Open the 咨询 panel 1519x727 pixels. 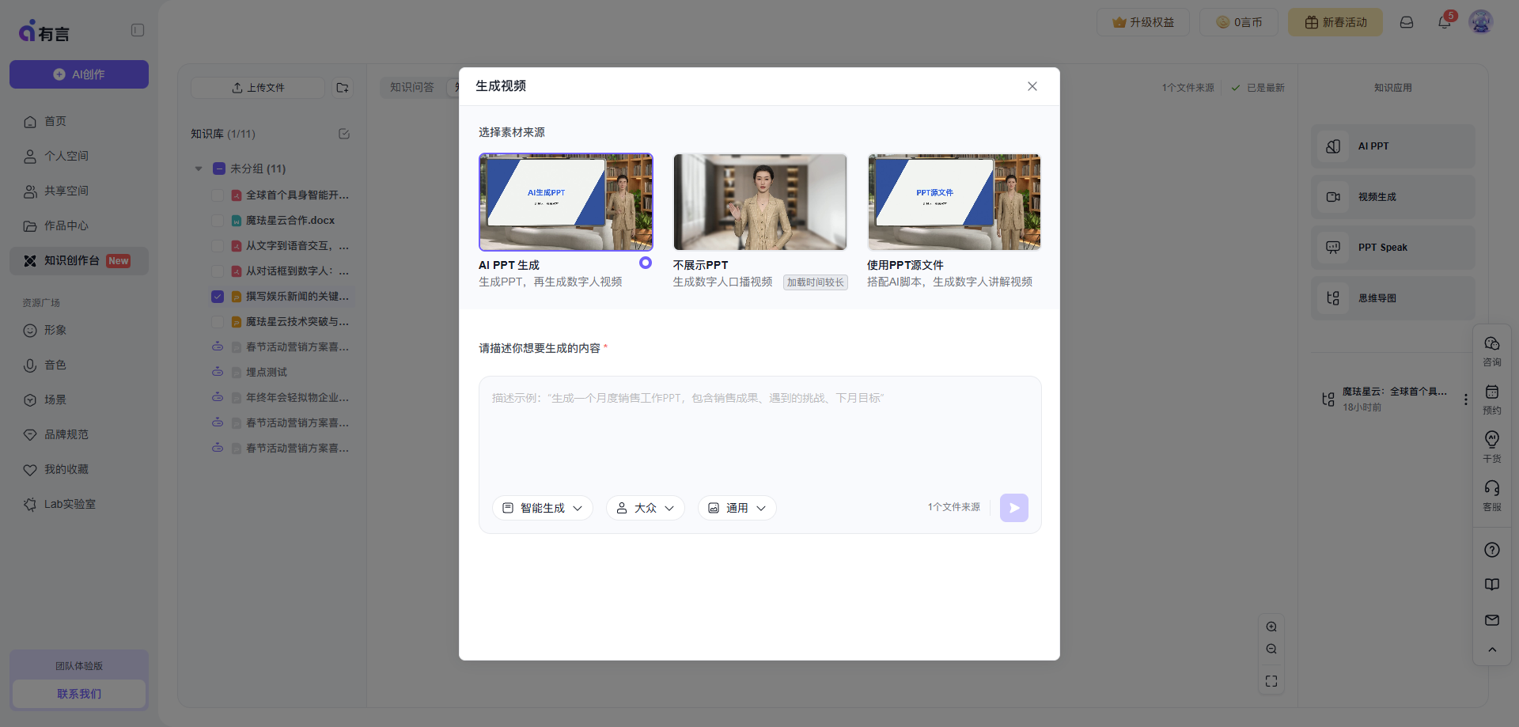click(1492, 350)
